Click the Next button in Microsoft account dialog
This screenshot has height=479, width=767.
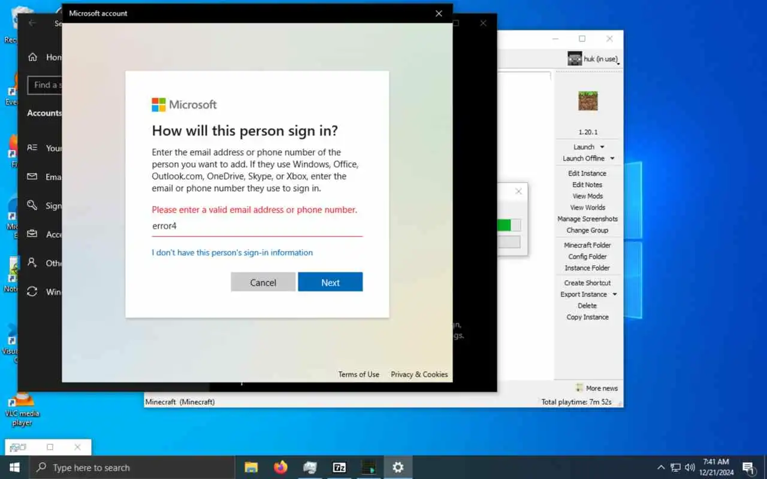coord(330,282)
